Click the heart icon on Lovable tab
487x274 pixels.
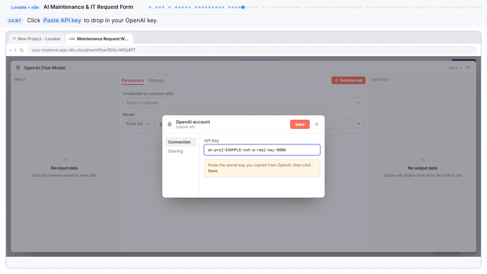[x=14, y=39]
